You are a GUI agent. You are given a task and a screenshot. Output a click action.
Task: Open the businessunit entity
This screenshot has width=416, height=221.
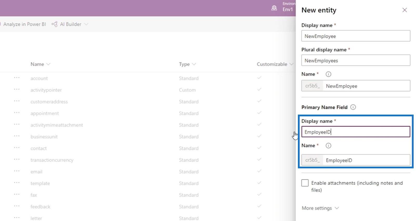coord(44,137)
